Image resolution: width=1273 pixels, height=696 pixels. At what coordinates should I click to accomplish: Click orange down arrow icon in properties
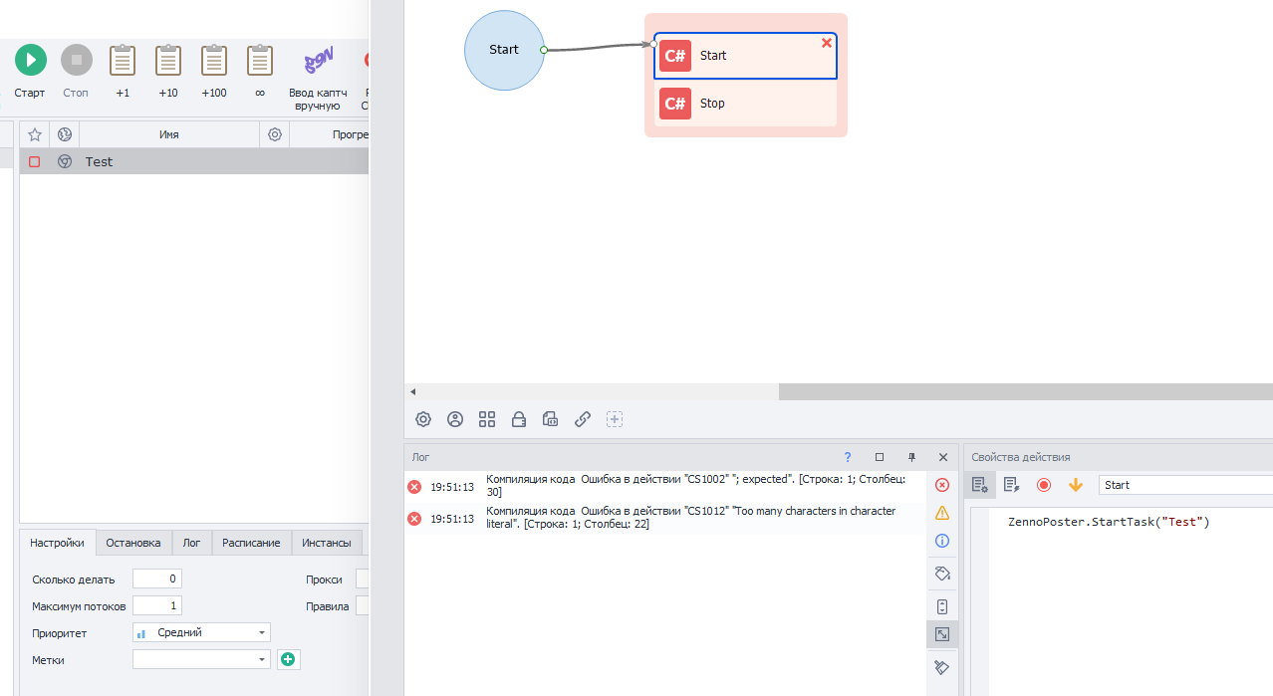pos(1076,485)
